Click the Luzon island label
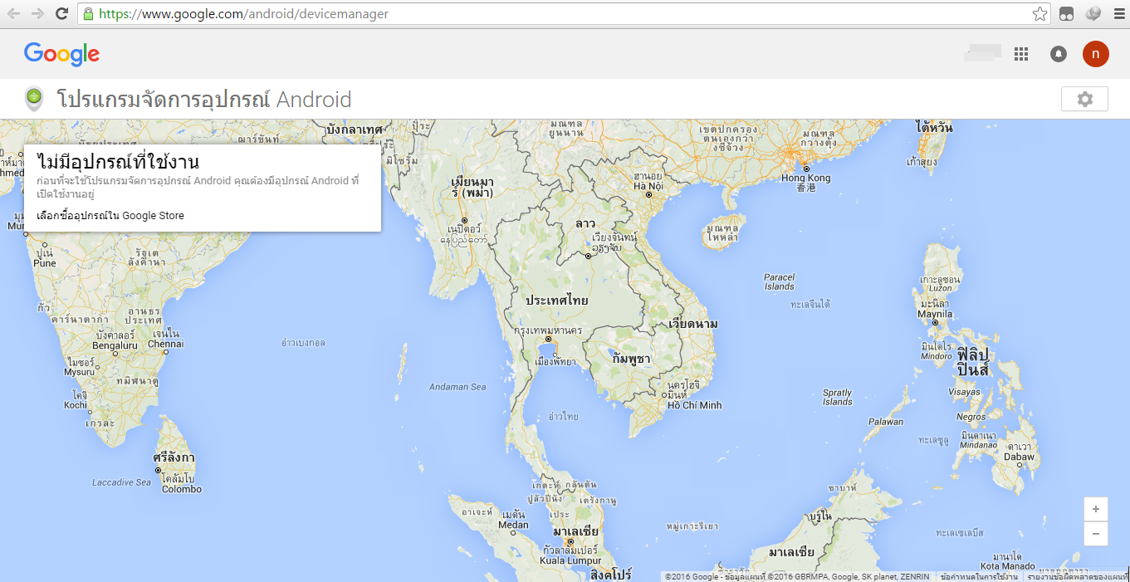Viewport: 1130px width, 582px height. 939,287
